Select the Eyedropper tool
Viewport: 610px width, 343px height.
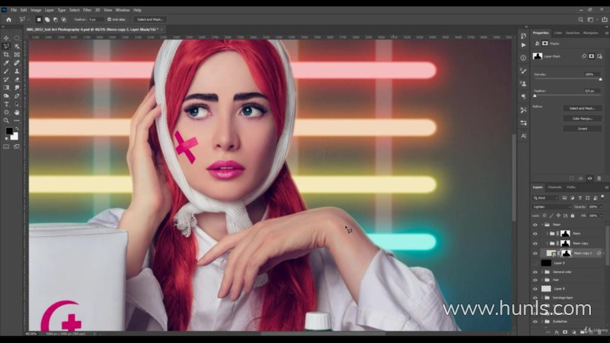click(x=6, y=63)
